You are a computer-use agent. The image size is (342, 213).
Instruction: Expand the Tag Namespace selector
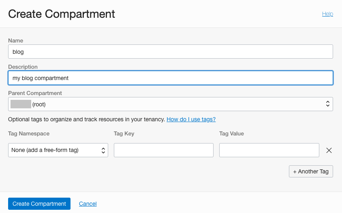pos(58,150)
